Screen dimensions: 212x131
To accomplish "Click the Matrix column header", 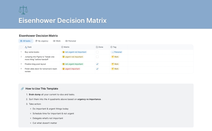I will pyautogui.click(x=78, y=47).
